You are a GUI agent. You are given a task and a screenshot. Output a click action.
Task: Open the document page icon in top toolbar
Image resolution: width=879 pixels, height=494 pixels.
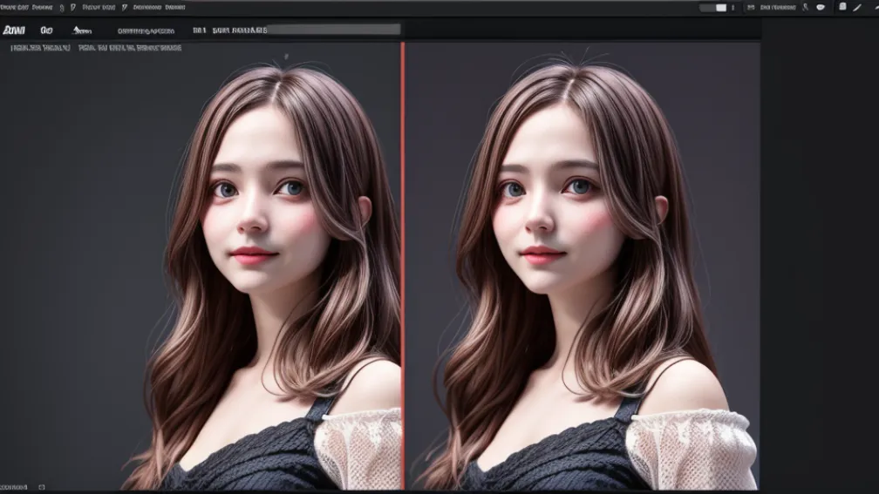click(x=842, y=7)
